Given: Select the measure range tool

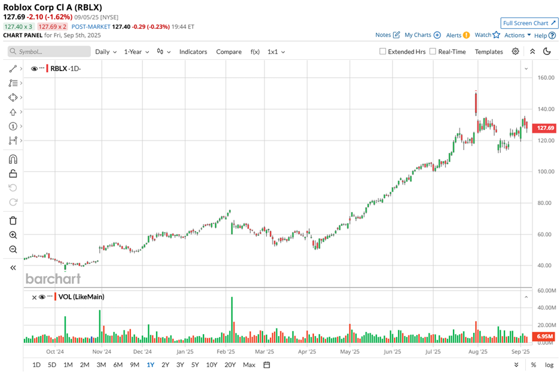Looking at the screenshot, I should 13,140.
